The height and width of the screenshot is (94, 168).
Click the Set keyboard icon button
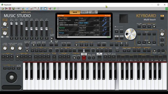tap(56, 45)
